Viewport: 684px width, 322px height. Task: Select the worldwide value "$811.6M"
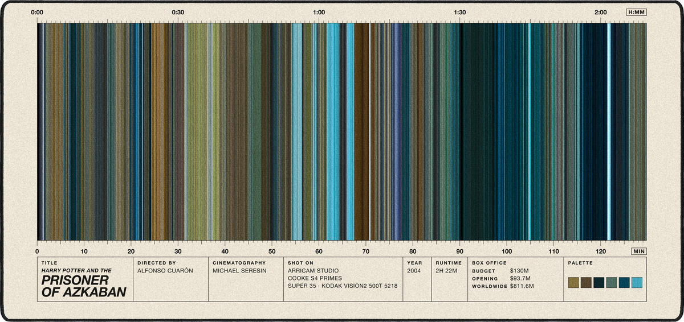522,286
